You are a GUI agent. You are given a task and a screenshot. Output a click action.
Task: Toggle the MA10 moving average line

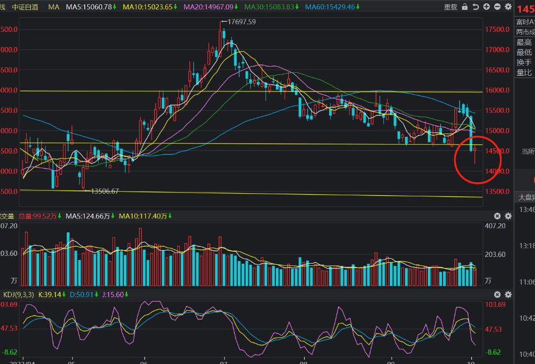click(149, 7)
